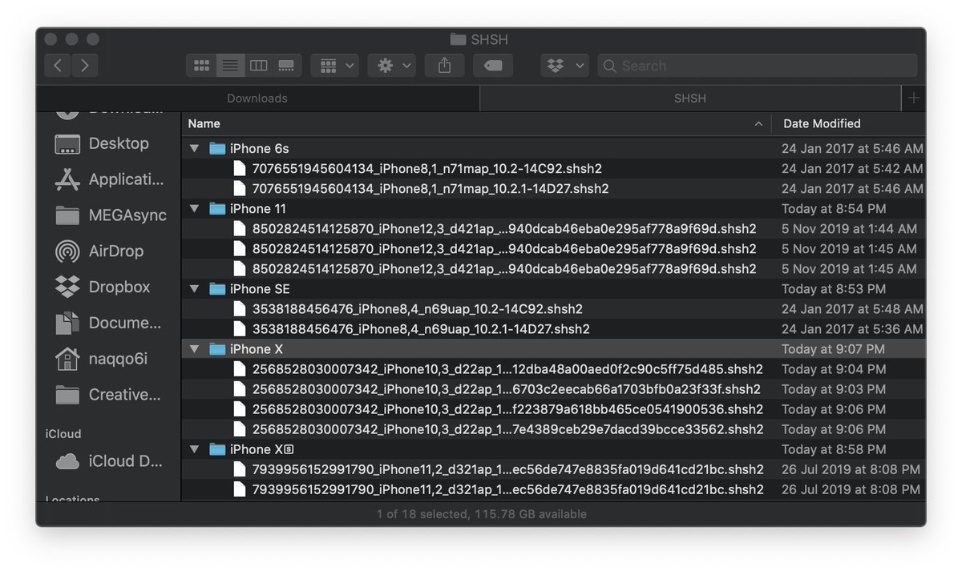
Task: Select file n69uap_10.2.1-14D27.shsh2
Action: (x=421, y=329)
